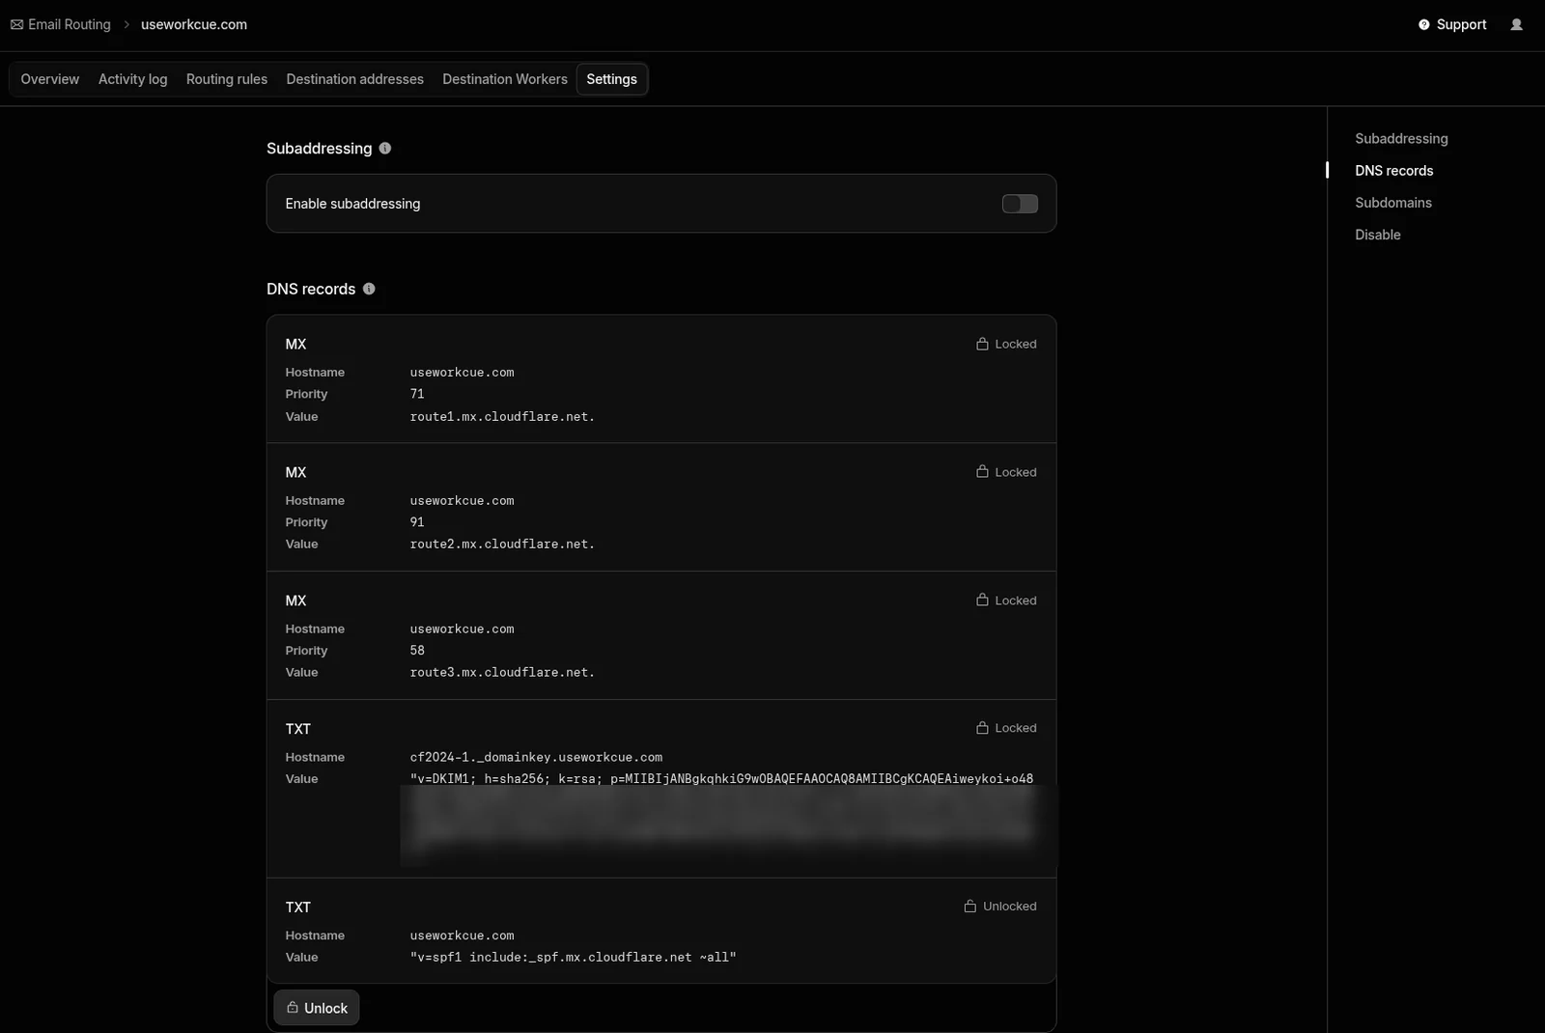
Task: Click the Unlocked icon on SPF TXT record
Action: [x=970, y=906]
